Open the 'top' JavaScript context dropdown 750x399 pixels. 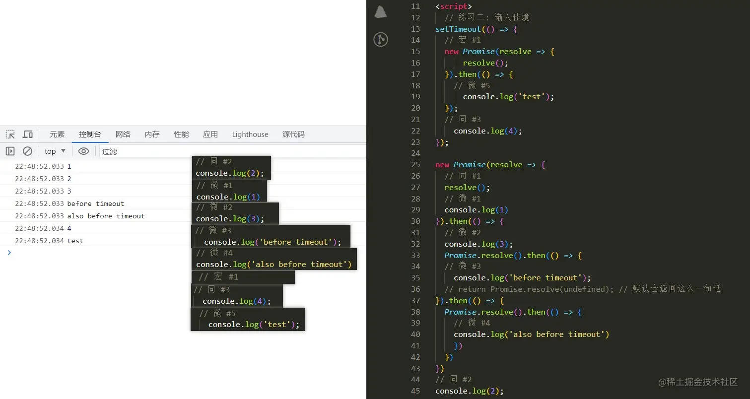point(55,151)
